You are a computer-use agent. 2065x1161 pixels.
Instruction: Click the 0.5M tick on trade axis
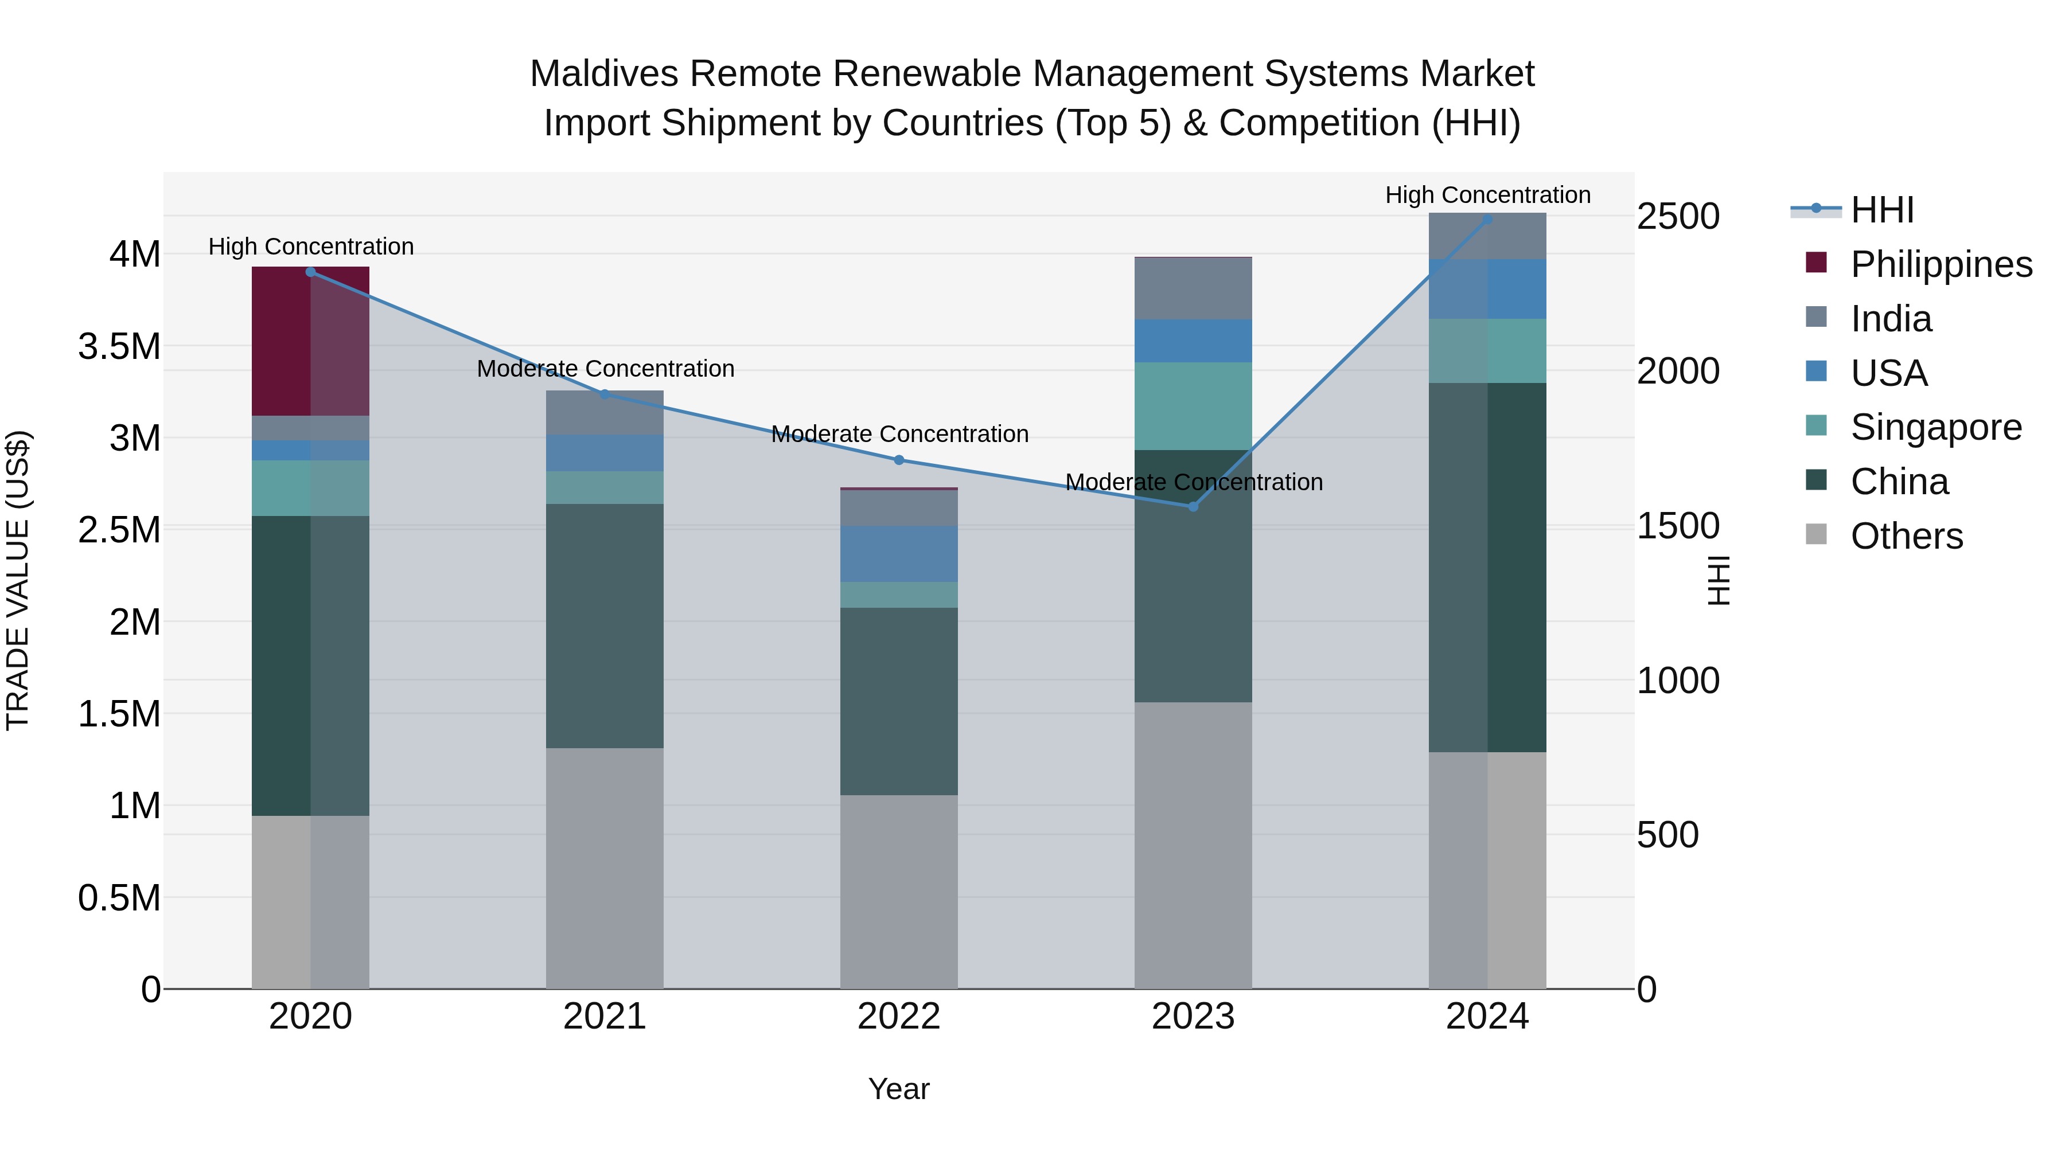pos(119,897)
